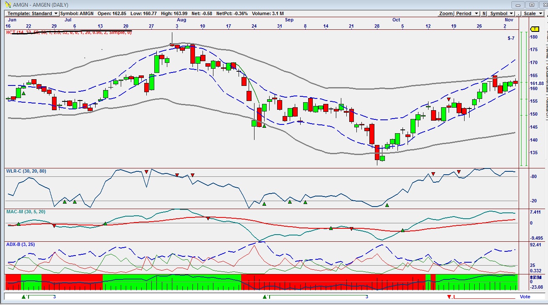548x305 pixels.
Task: Click the WLR-C green arrow near September 28
Action: pos(387,205)
